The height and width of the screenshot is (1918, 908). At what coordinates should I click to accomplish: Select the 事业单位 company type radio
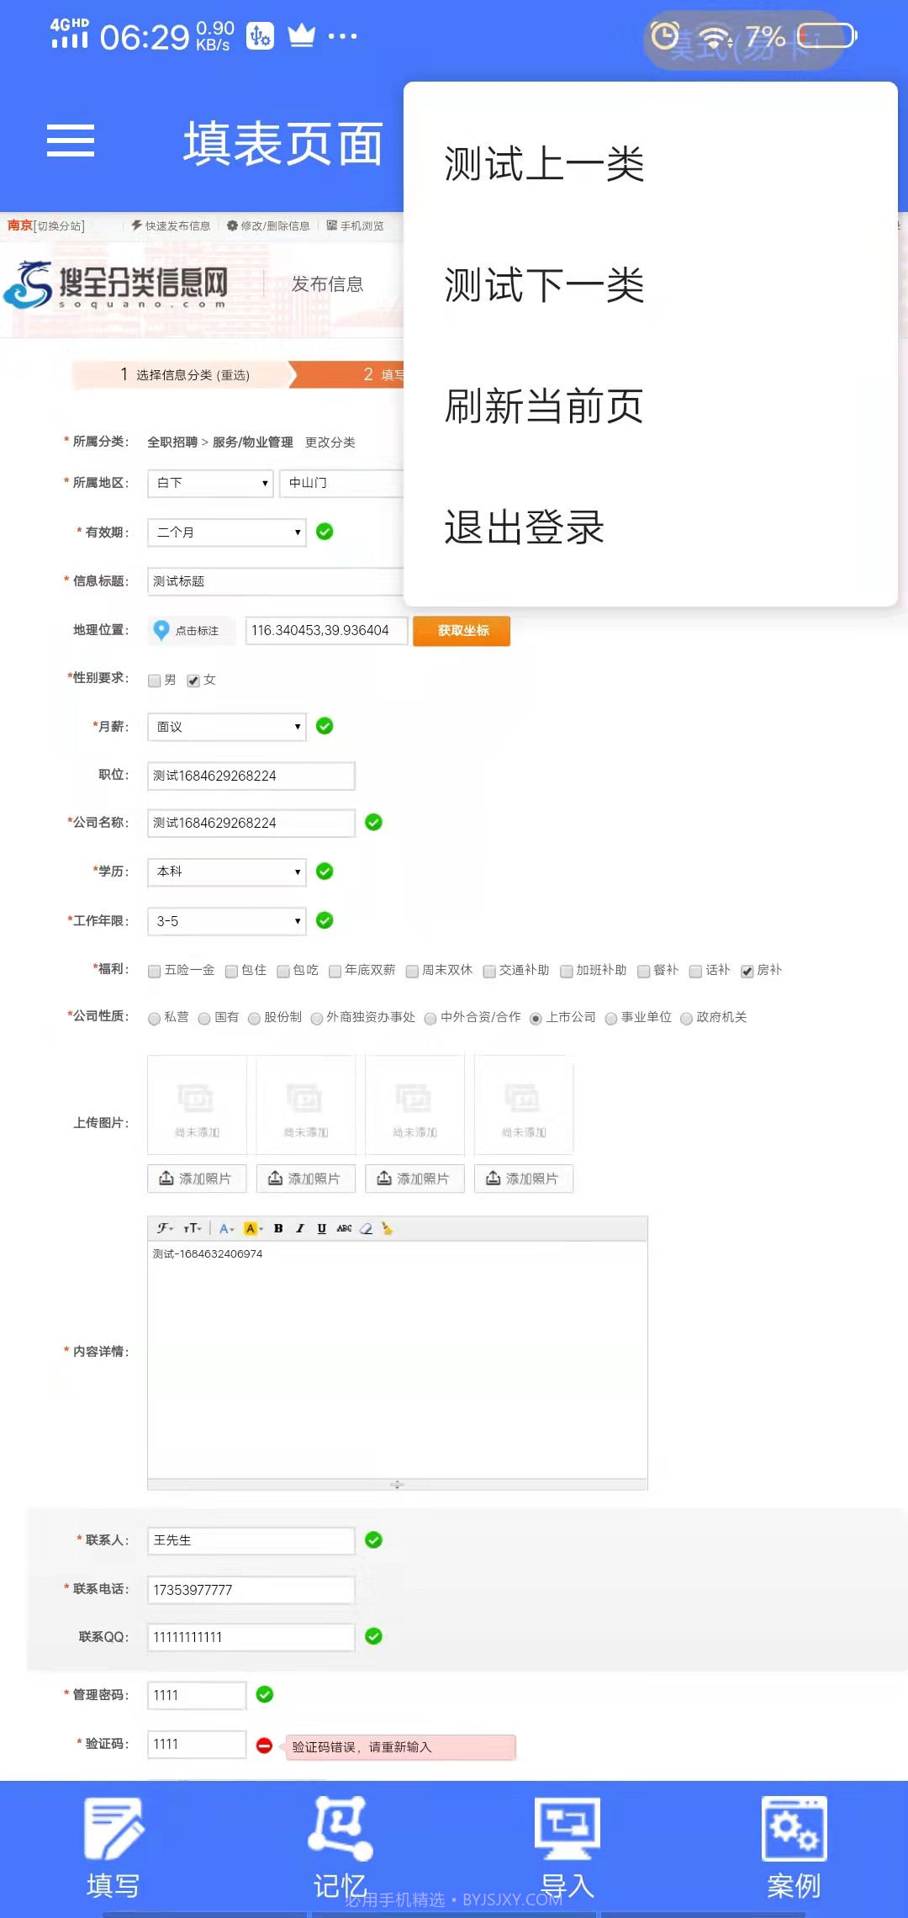tap(611, 1019)
